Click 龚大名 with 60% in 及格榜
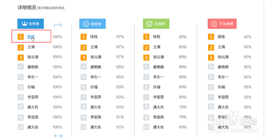 tap(159, 127)
